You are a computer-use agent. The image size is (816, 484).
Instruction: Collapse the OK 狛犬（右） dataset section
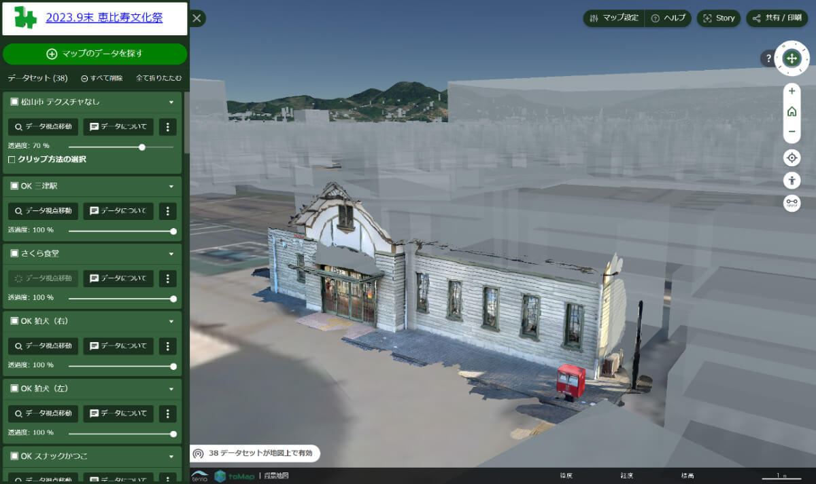point(171,321)
